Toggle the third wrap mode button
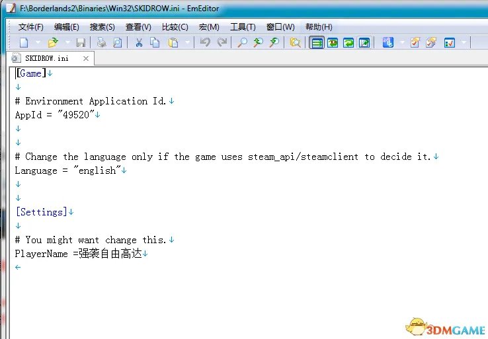This screenshot has height=339, width=488. [348, 42]
